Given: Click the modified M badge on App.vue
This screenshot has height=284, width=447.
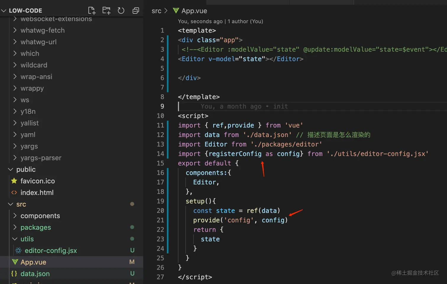Looking at the screenshot, I should (132, 262).
